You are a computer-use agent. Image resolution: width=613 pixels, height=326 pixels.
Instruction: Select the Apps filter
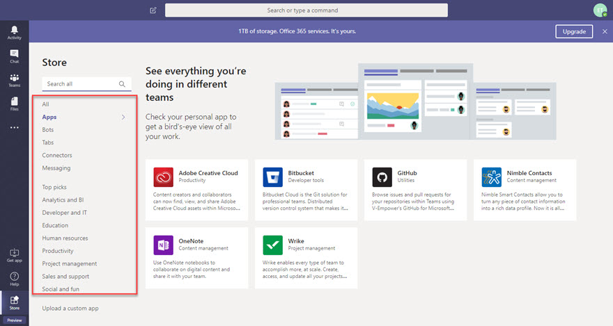point(49,117)
